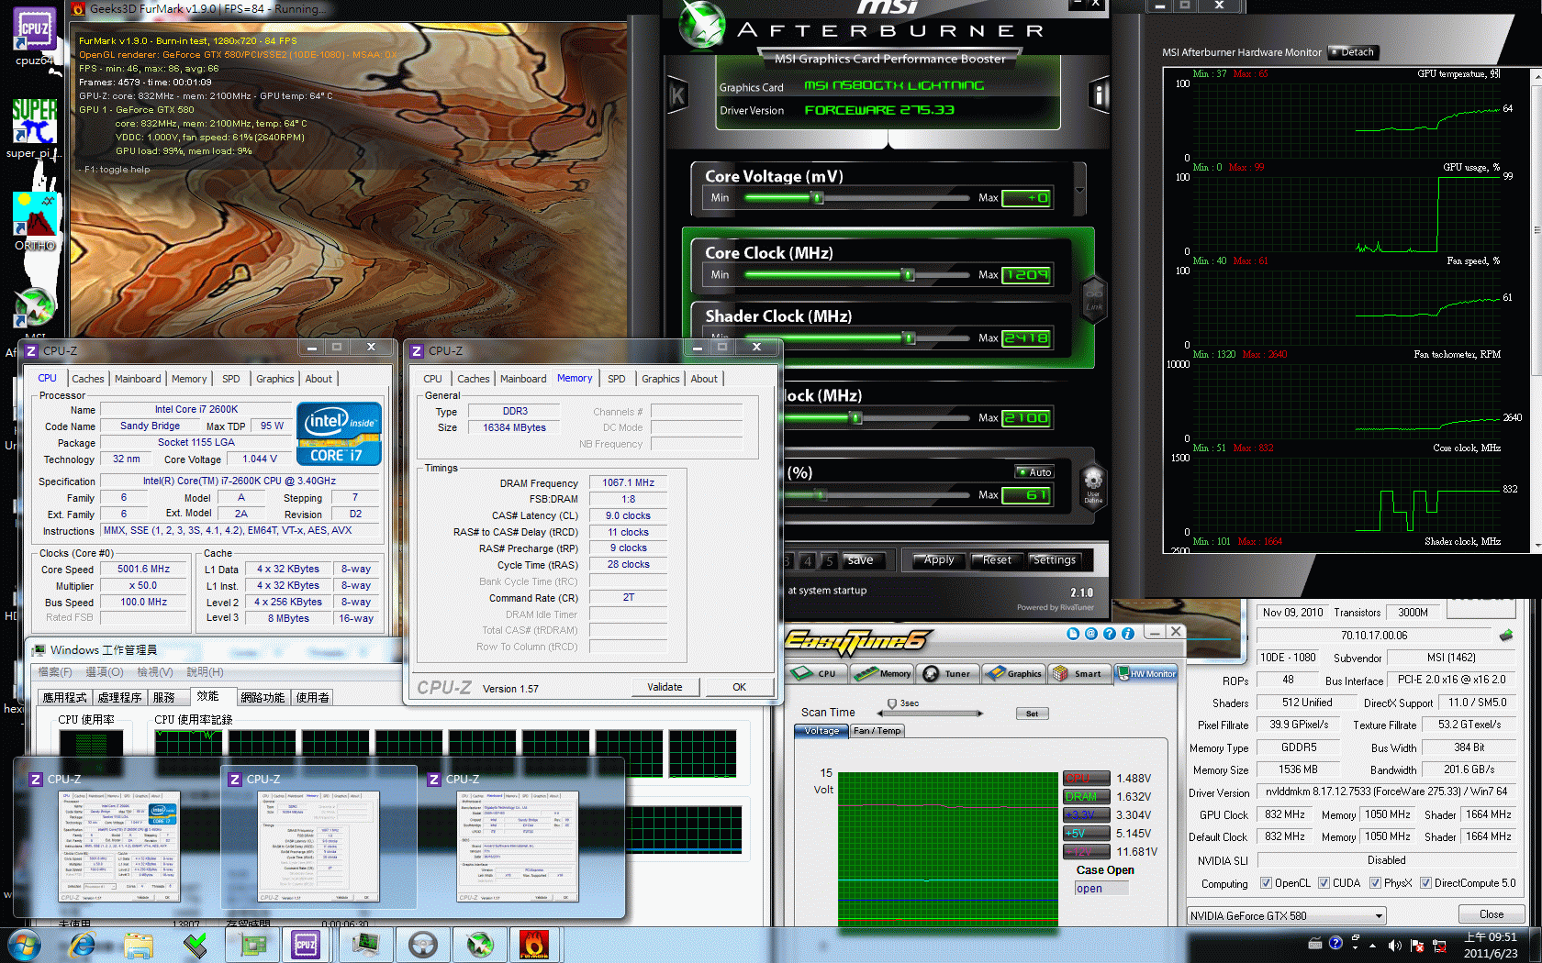Switch to Fan / Temp tab in EasyTune6
The image size is (1542, 963).
[877, 731]
